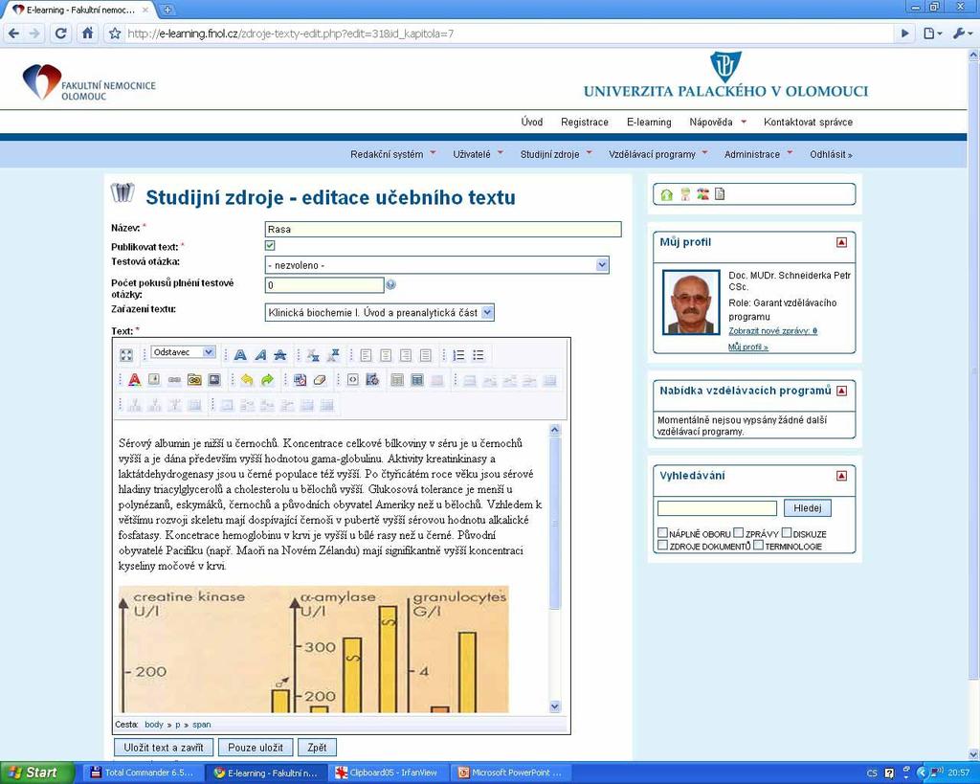
Task: Open Administrace menu
Action: tap(758, 154)
